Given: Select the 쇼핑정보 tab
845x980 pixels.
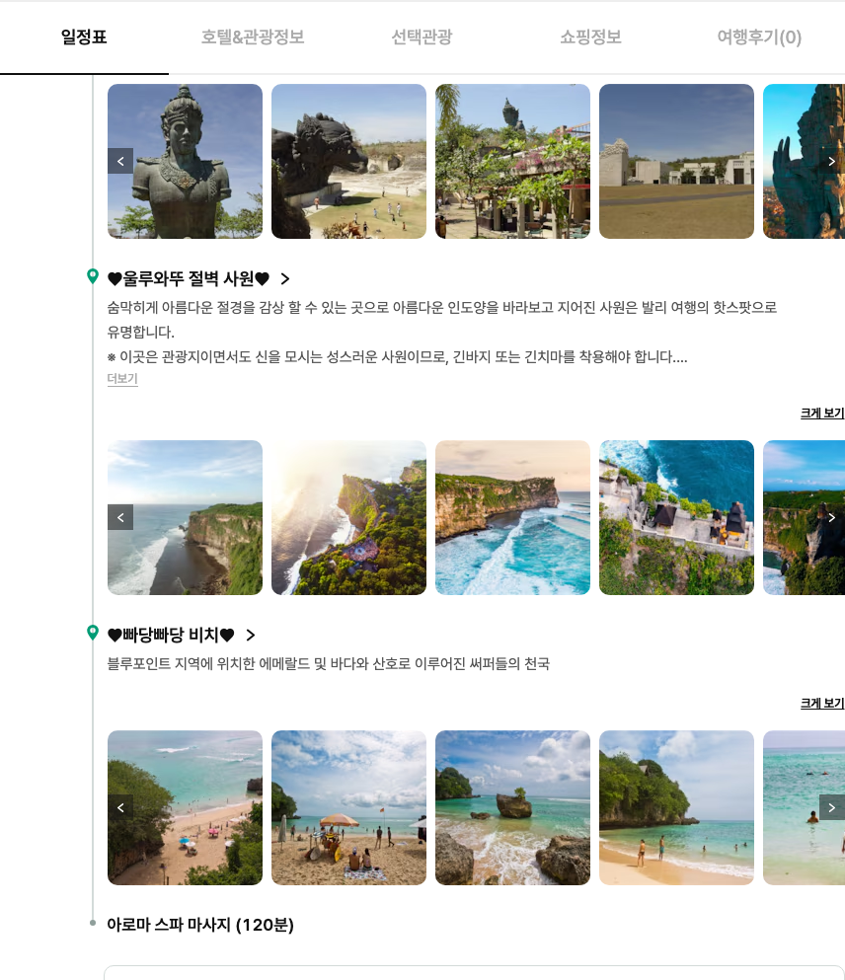Looking at the screenshot, I should [x=590, y=37].
